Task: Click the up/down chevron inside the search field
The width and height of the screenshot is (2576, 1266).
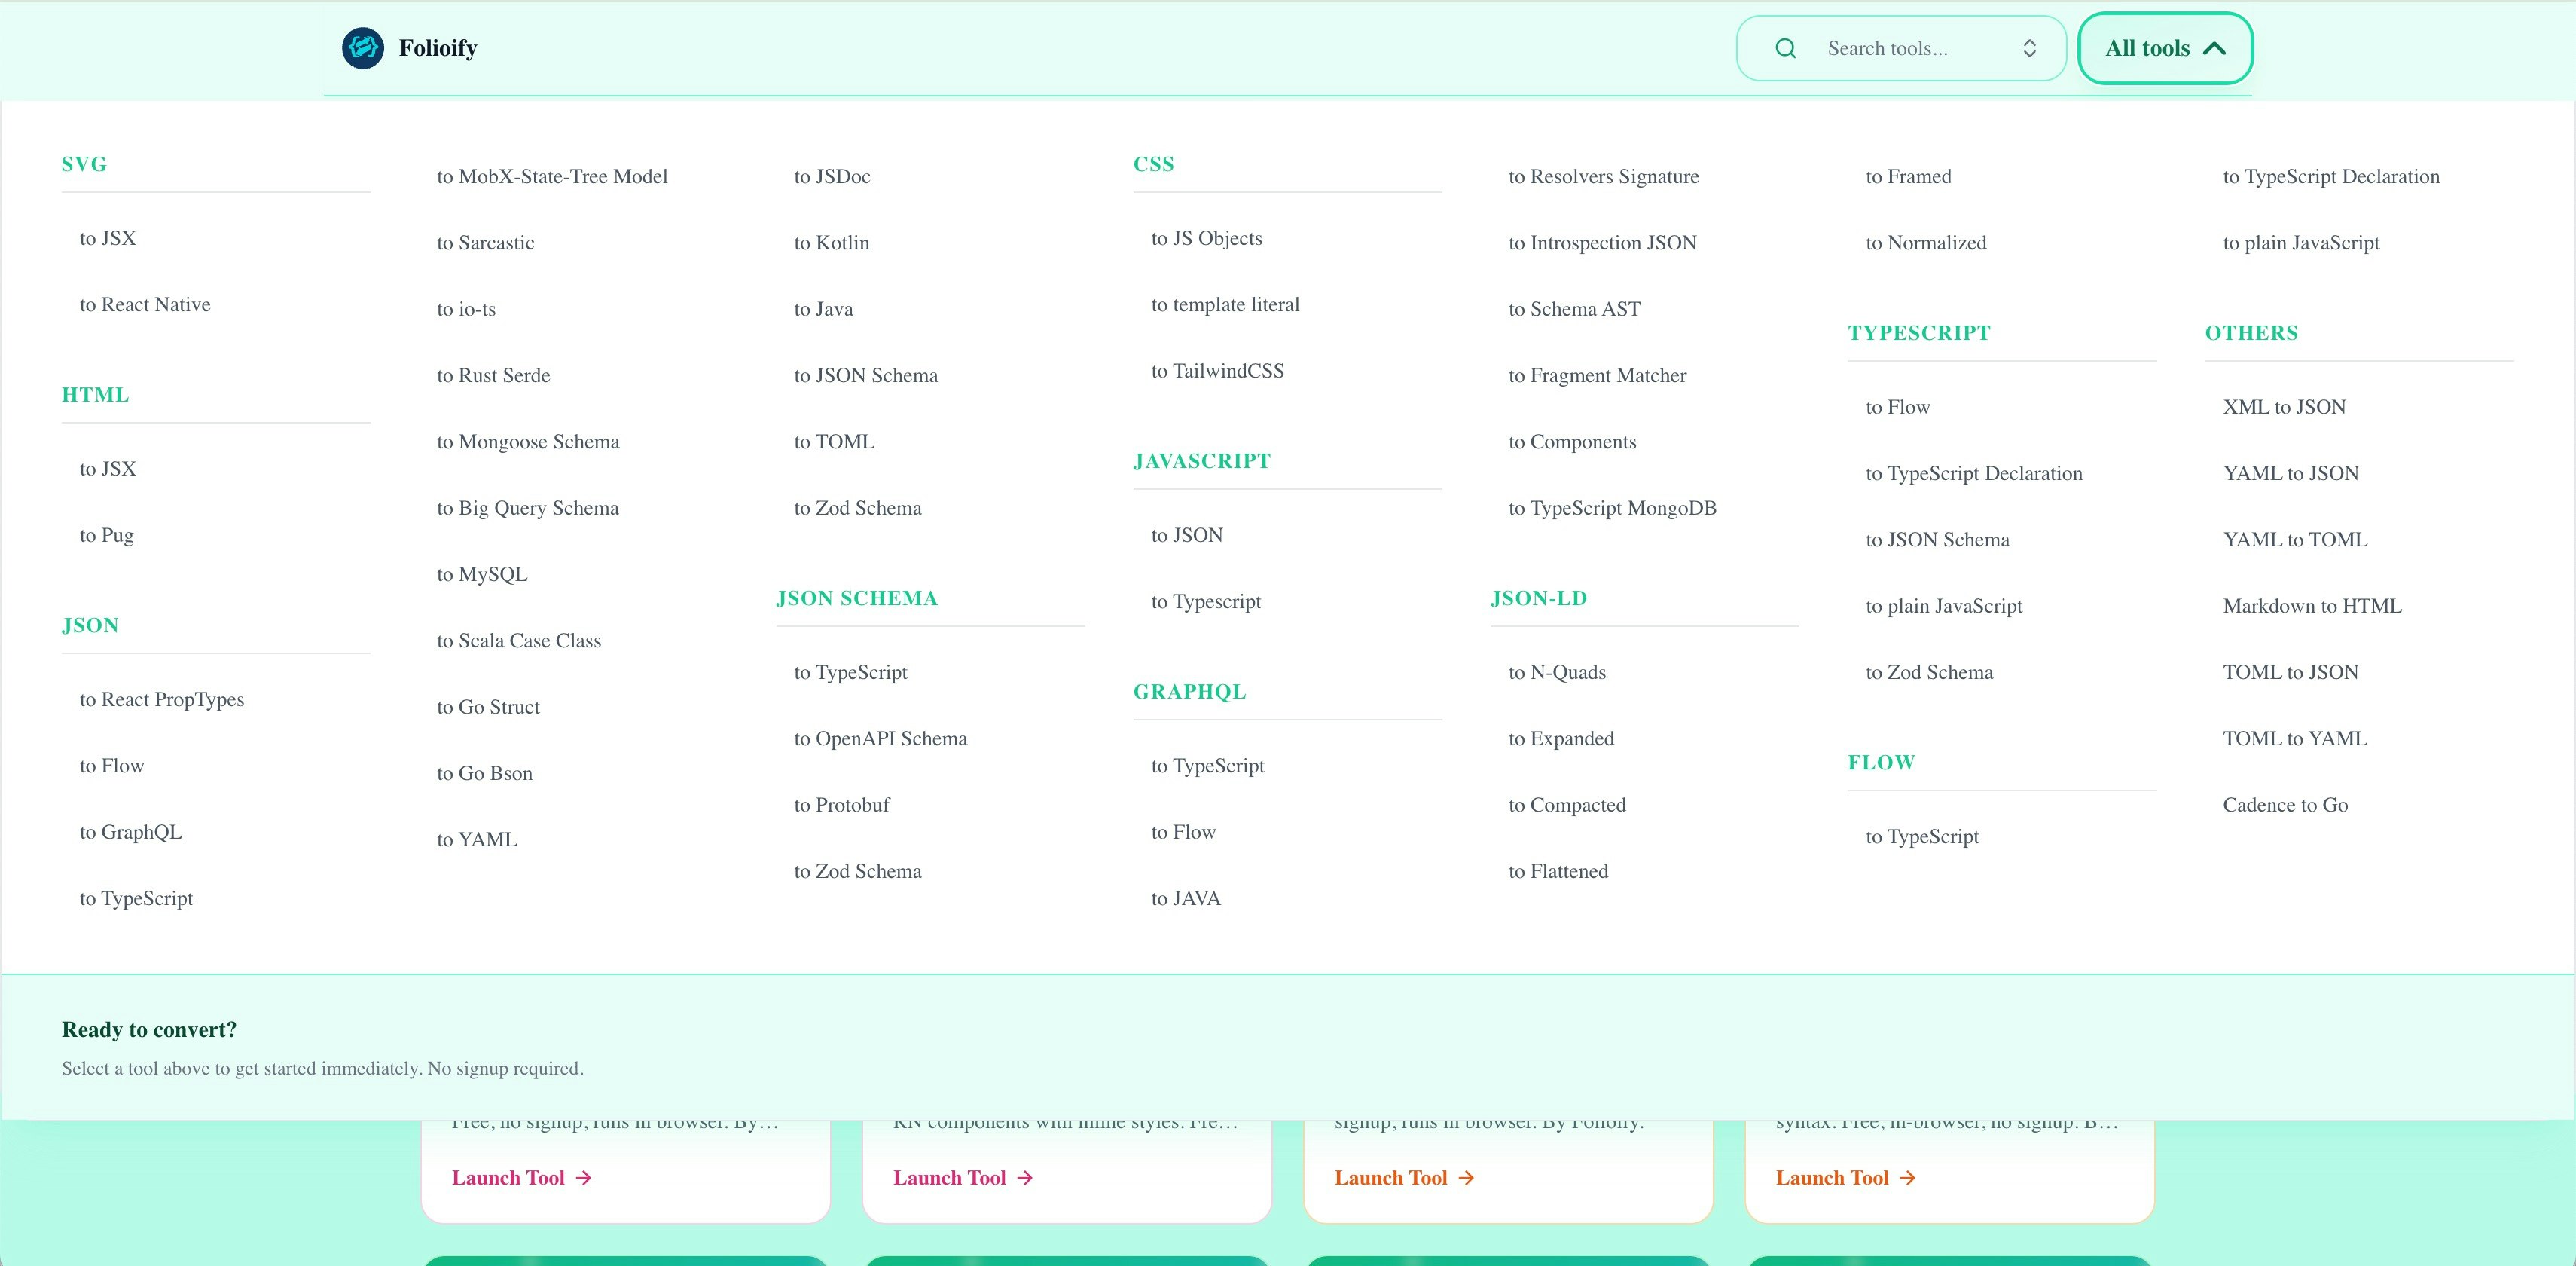Action: 2030,47
